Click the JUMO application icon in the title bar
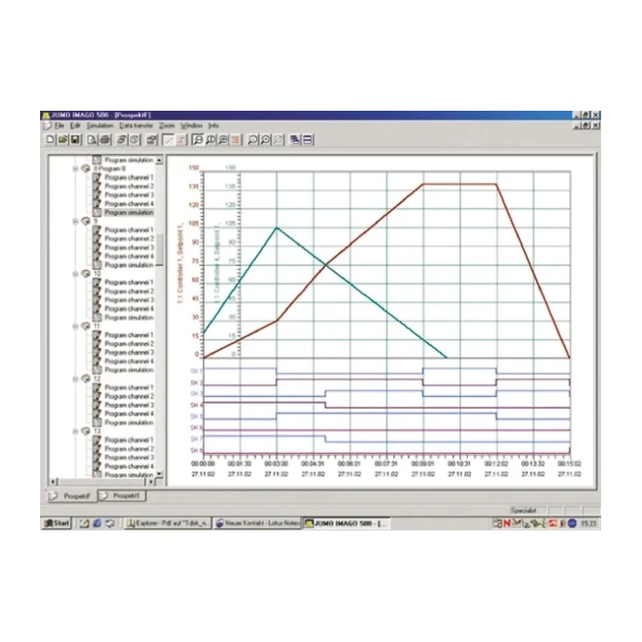The width and height of the screenshot is (642, 642). coord(47,116)
